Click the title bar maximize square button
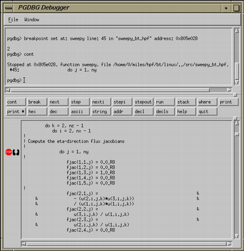The image size is (244, 251). click(x=236, y=8)
